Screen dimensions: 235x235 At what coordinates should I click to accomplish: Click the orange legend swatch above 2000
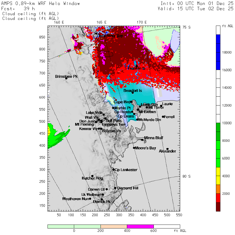(218, 189)
